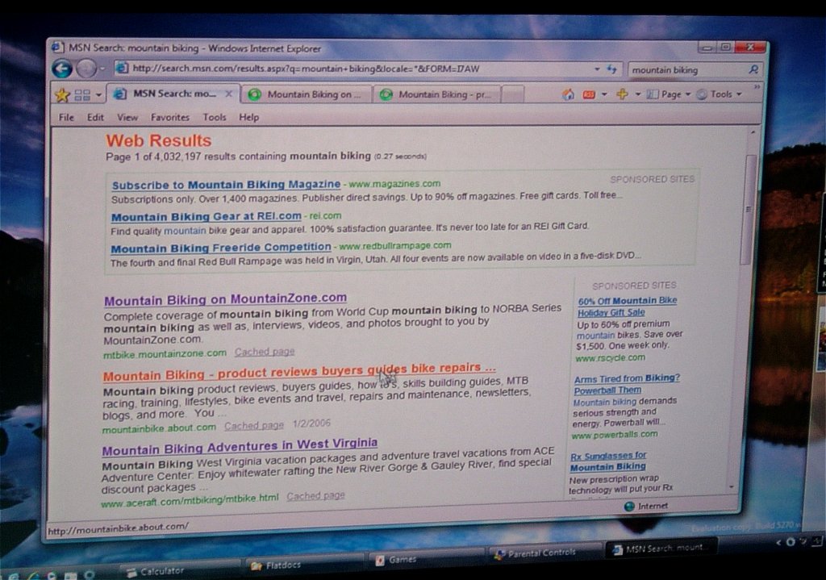Click inside the mountain biking search box
The width and height of the screenshot is (826, 580).
686,70
